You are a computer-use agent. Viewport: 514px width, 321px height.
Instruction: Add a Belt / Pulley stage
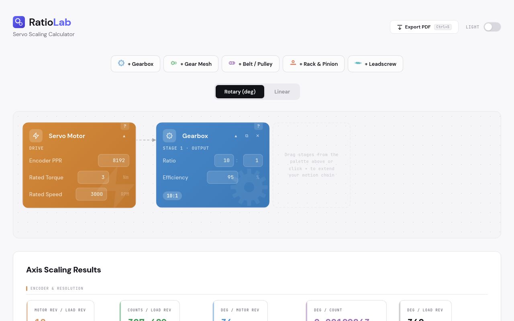pyautogui.click(x=251, y=64)
